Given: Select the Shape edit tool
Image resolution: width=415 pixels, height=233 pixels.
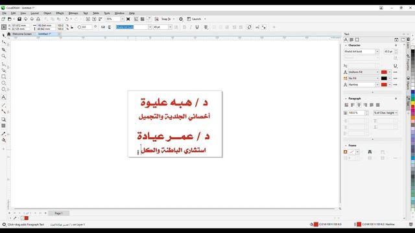Looking at the screenshot, I should [3, 42].
